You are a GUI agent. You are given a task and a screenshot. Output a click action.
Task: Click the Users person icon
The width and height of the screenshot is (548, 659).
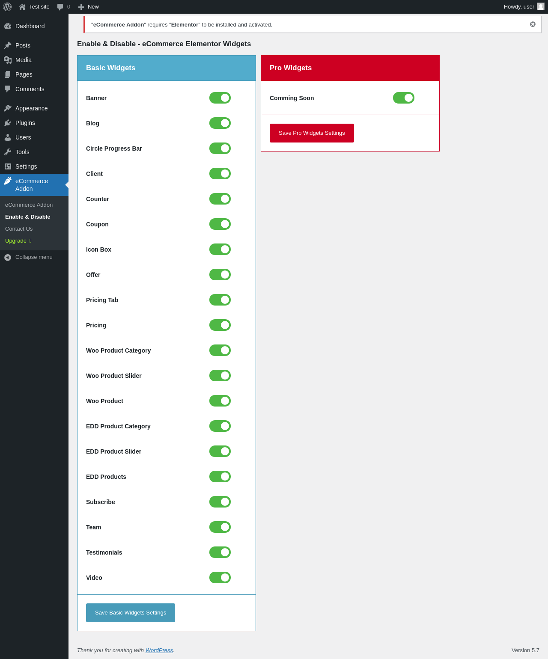click(8, 137)
